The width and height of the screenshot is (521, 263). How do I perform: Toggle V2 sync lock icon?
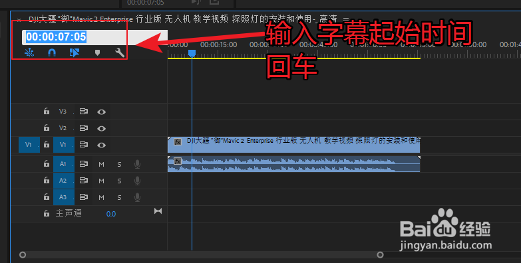pyautogui.click(x=84, y=128)
